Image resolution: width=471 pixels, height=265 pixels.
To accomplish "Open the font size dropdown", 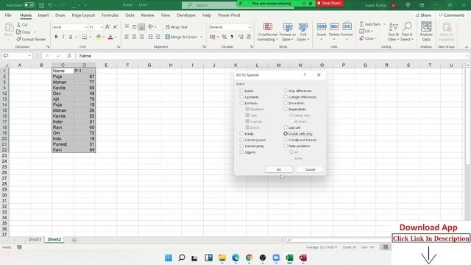I will [x=102, y=27].
